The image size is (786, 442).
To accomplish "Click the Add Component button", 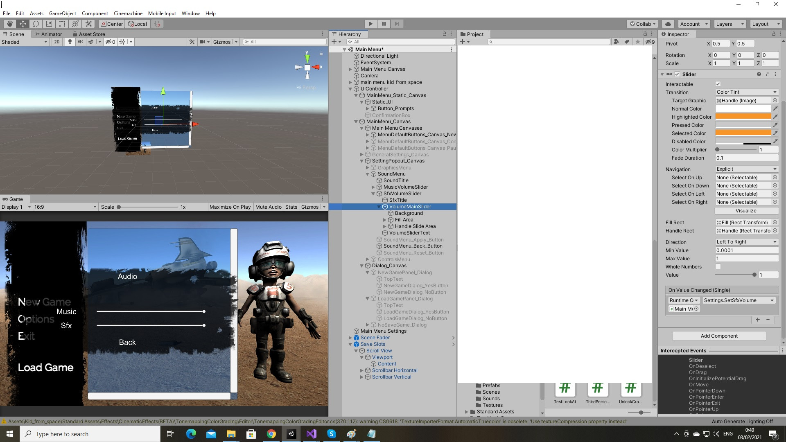I will (718, 336).
